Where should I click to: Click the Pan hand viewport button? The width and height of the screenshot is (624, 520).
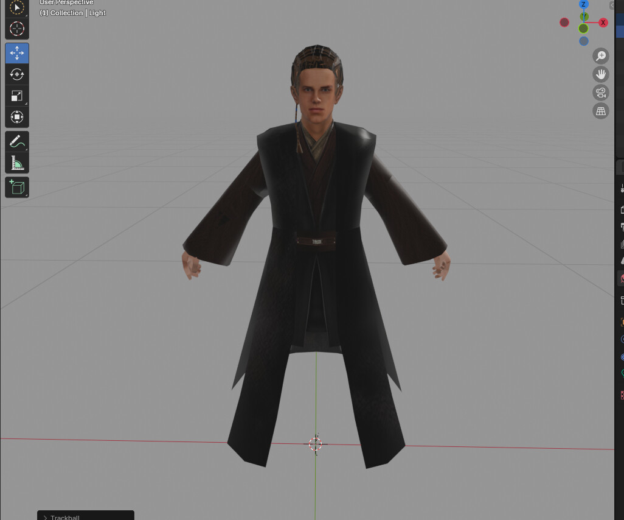click(601, 74)
